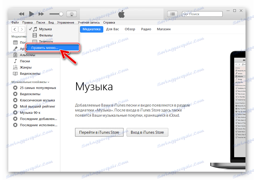Switch to the Радио tab
Image resolution: width=254 pixels, height=180 pixels.
click(x=146, y=29)
